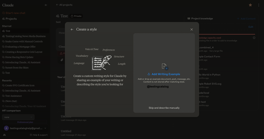Open Snake Game with Manual Controls chat
264x139 pixels.
(x=24, y=41)
